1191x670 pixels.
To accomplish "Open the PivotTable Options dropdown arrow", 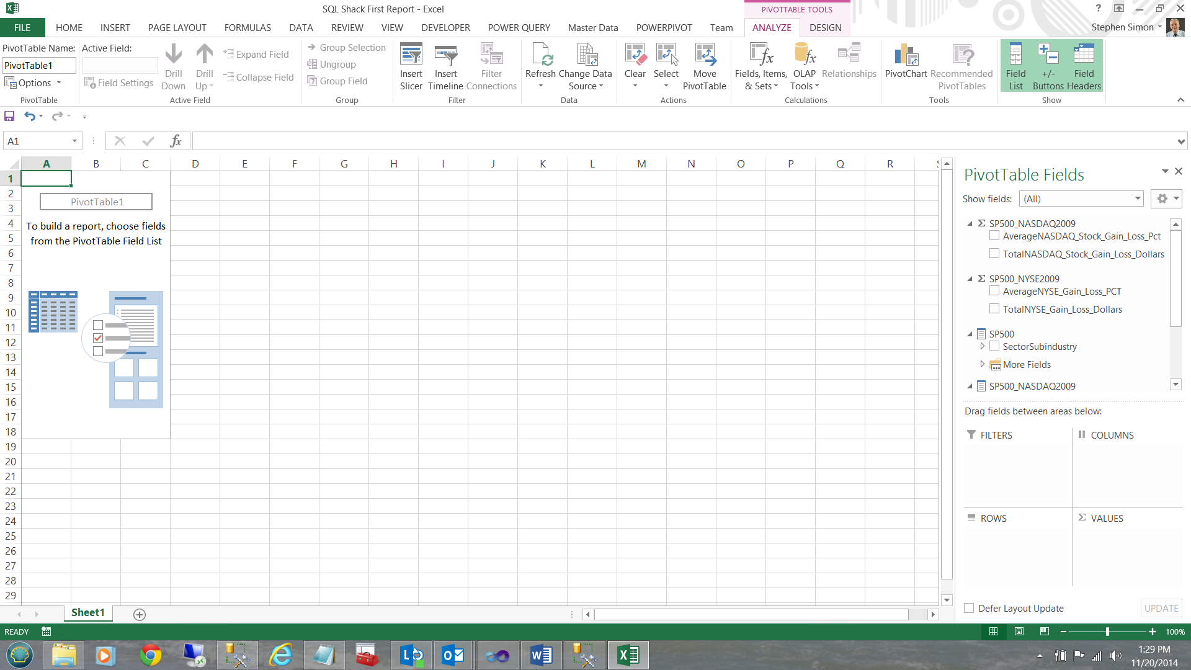I will click(59, 83).
